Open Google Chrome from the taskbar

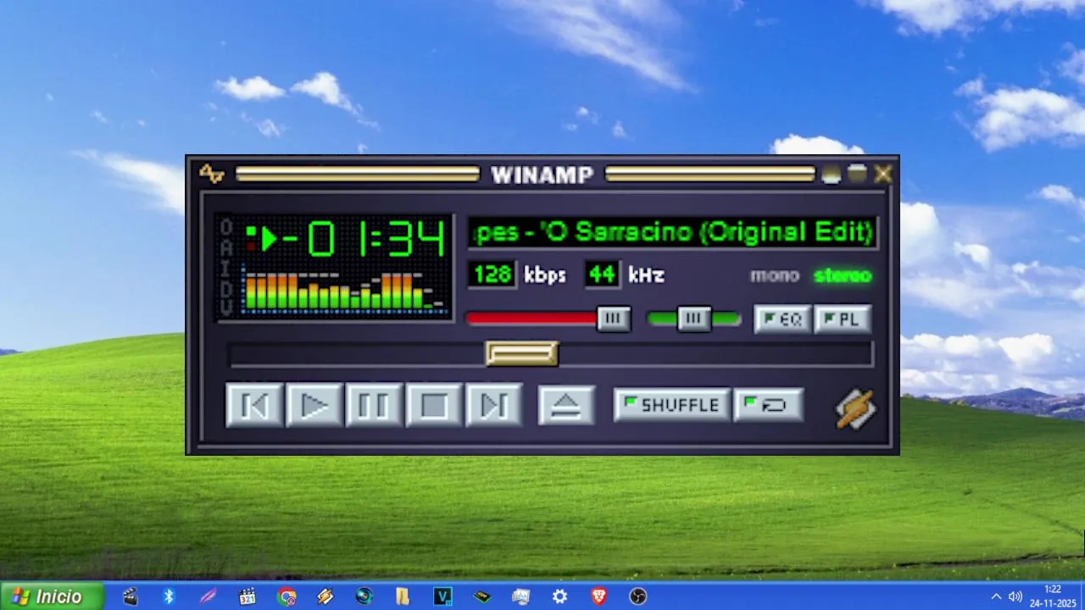click(x=287, y=596)
